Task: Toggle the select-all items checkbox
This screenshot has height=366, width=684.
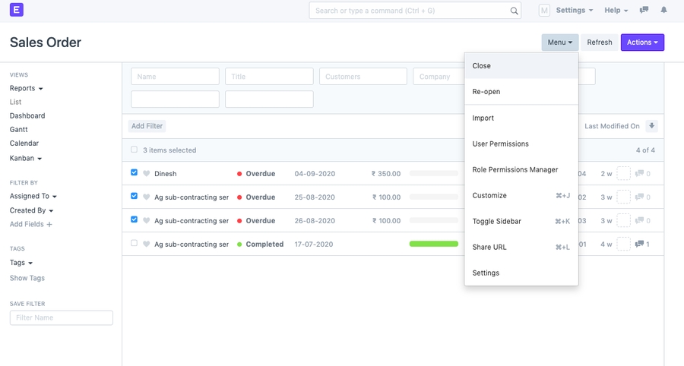Action: click(135, 150)
